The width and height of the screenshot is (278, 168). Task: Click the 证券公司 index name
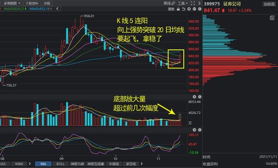click(232, 4)
